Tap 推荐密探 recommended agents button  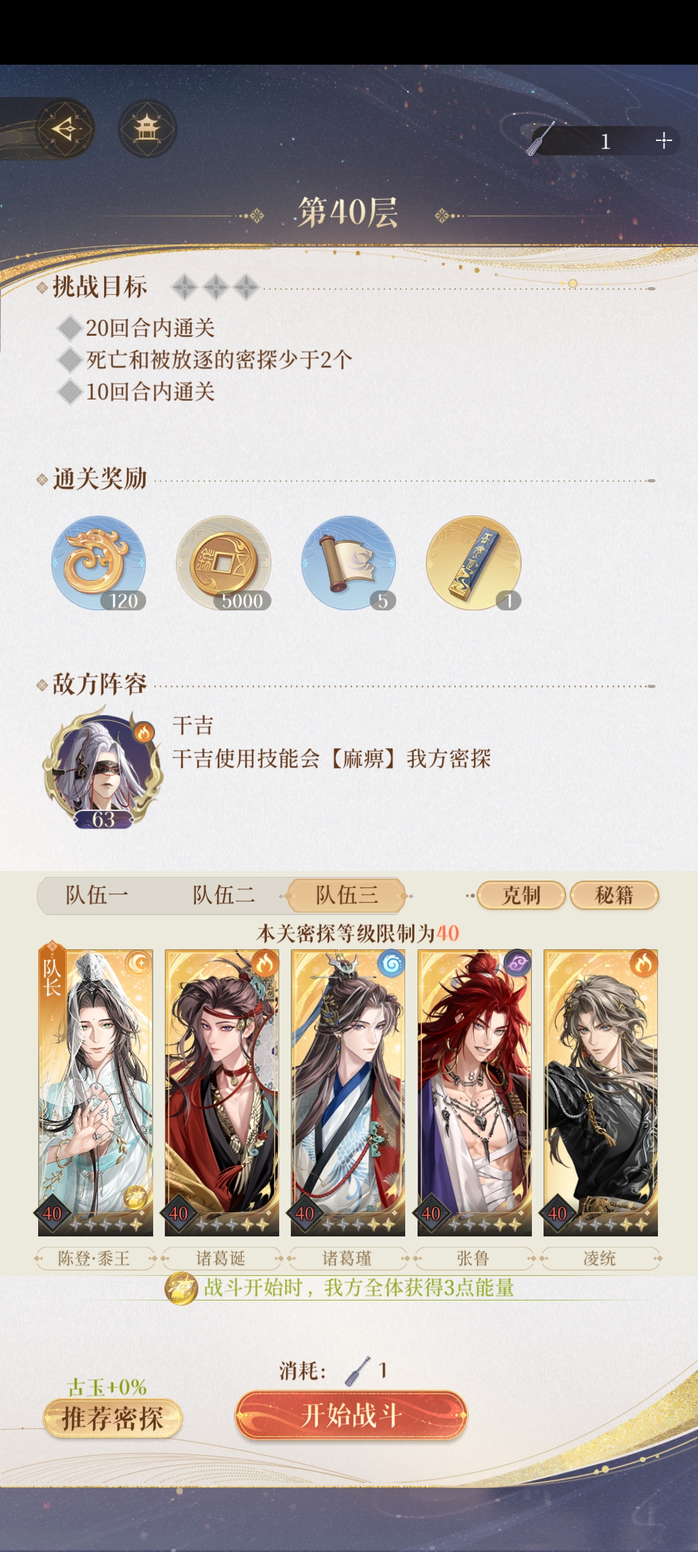point(112,1419)
